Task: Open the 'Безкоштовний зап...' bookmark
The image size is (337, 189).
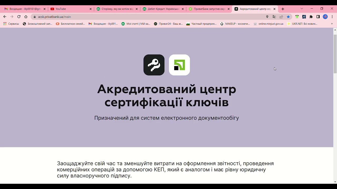Action: [x=38, y=24]
